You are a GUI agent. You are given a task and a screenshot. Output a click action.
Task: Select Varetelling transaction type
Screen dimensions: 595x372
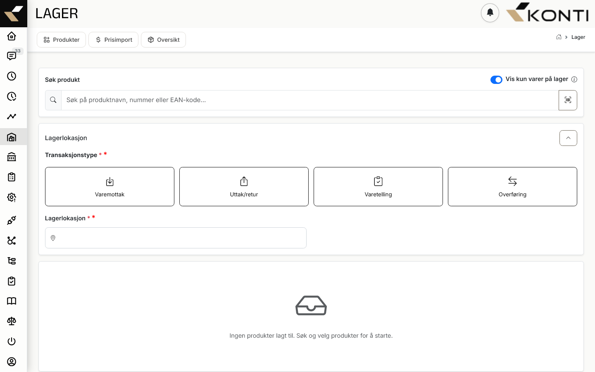coord(378,186)
